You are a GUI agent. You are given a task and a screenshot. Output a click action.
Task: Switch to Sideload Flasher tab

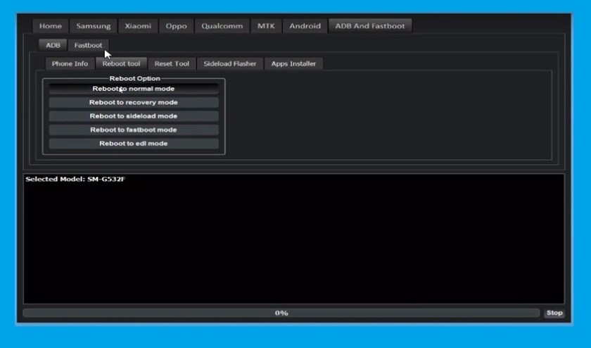click(230, 64)
